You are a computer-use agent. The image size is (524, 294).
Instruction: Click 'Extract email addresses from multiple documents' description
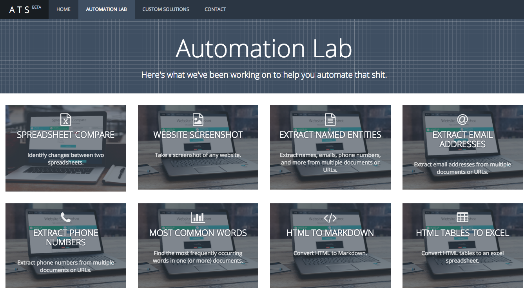tap(462, 168)
